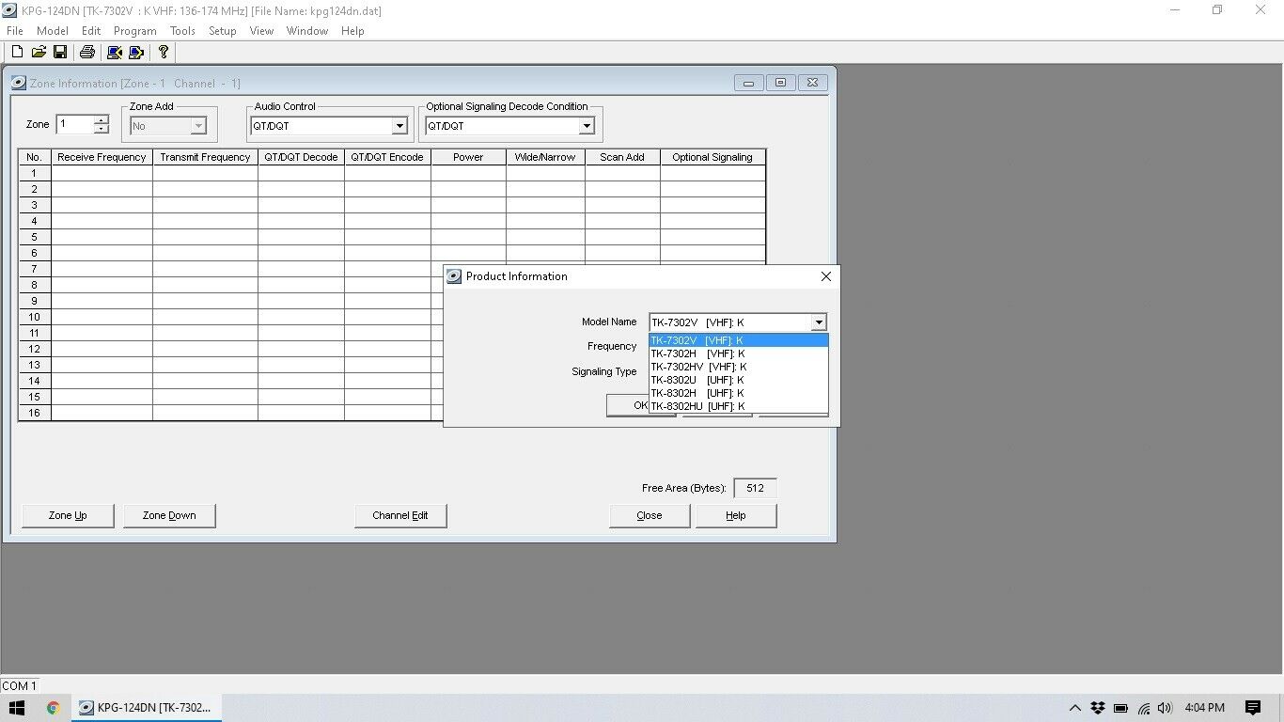Open the Windows Start menu
This screenshot has height=722, width=1284.
(17, 708)
